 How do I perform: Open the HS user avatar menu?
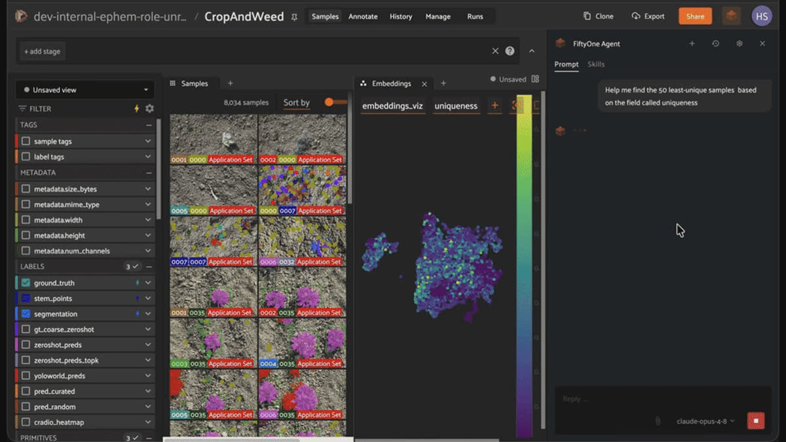coord(762,16)
